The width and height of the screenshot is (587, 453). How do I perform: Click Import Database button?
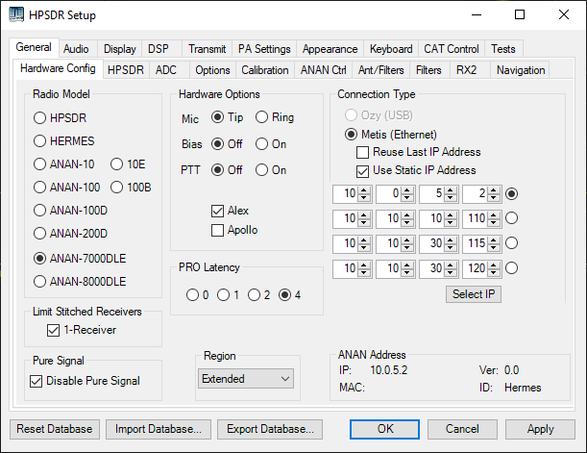point(159,429)
